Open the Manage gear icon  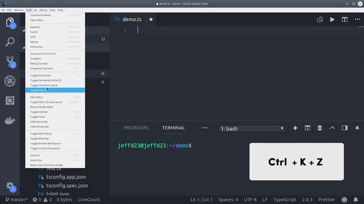(x=10, y=186)
